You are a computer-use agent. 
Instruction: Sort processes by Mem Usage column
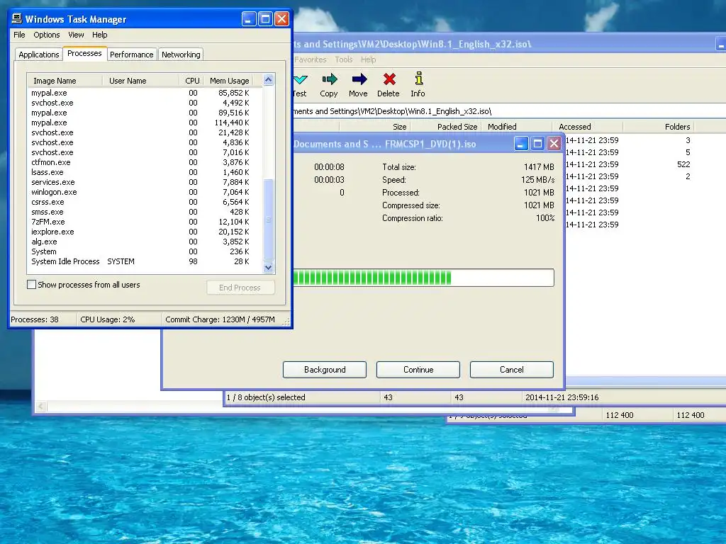pyautogui.click(x=229, y=81)
